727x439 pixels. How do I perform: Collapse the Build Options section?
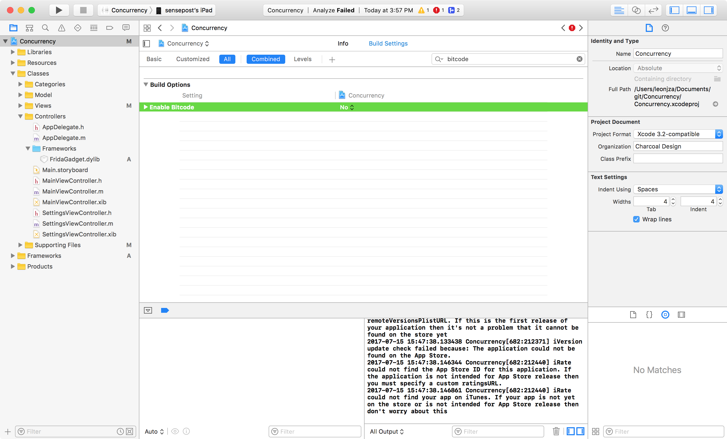pyautogui.click(x=146, y=84)
